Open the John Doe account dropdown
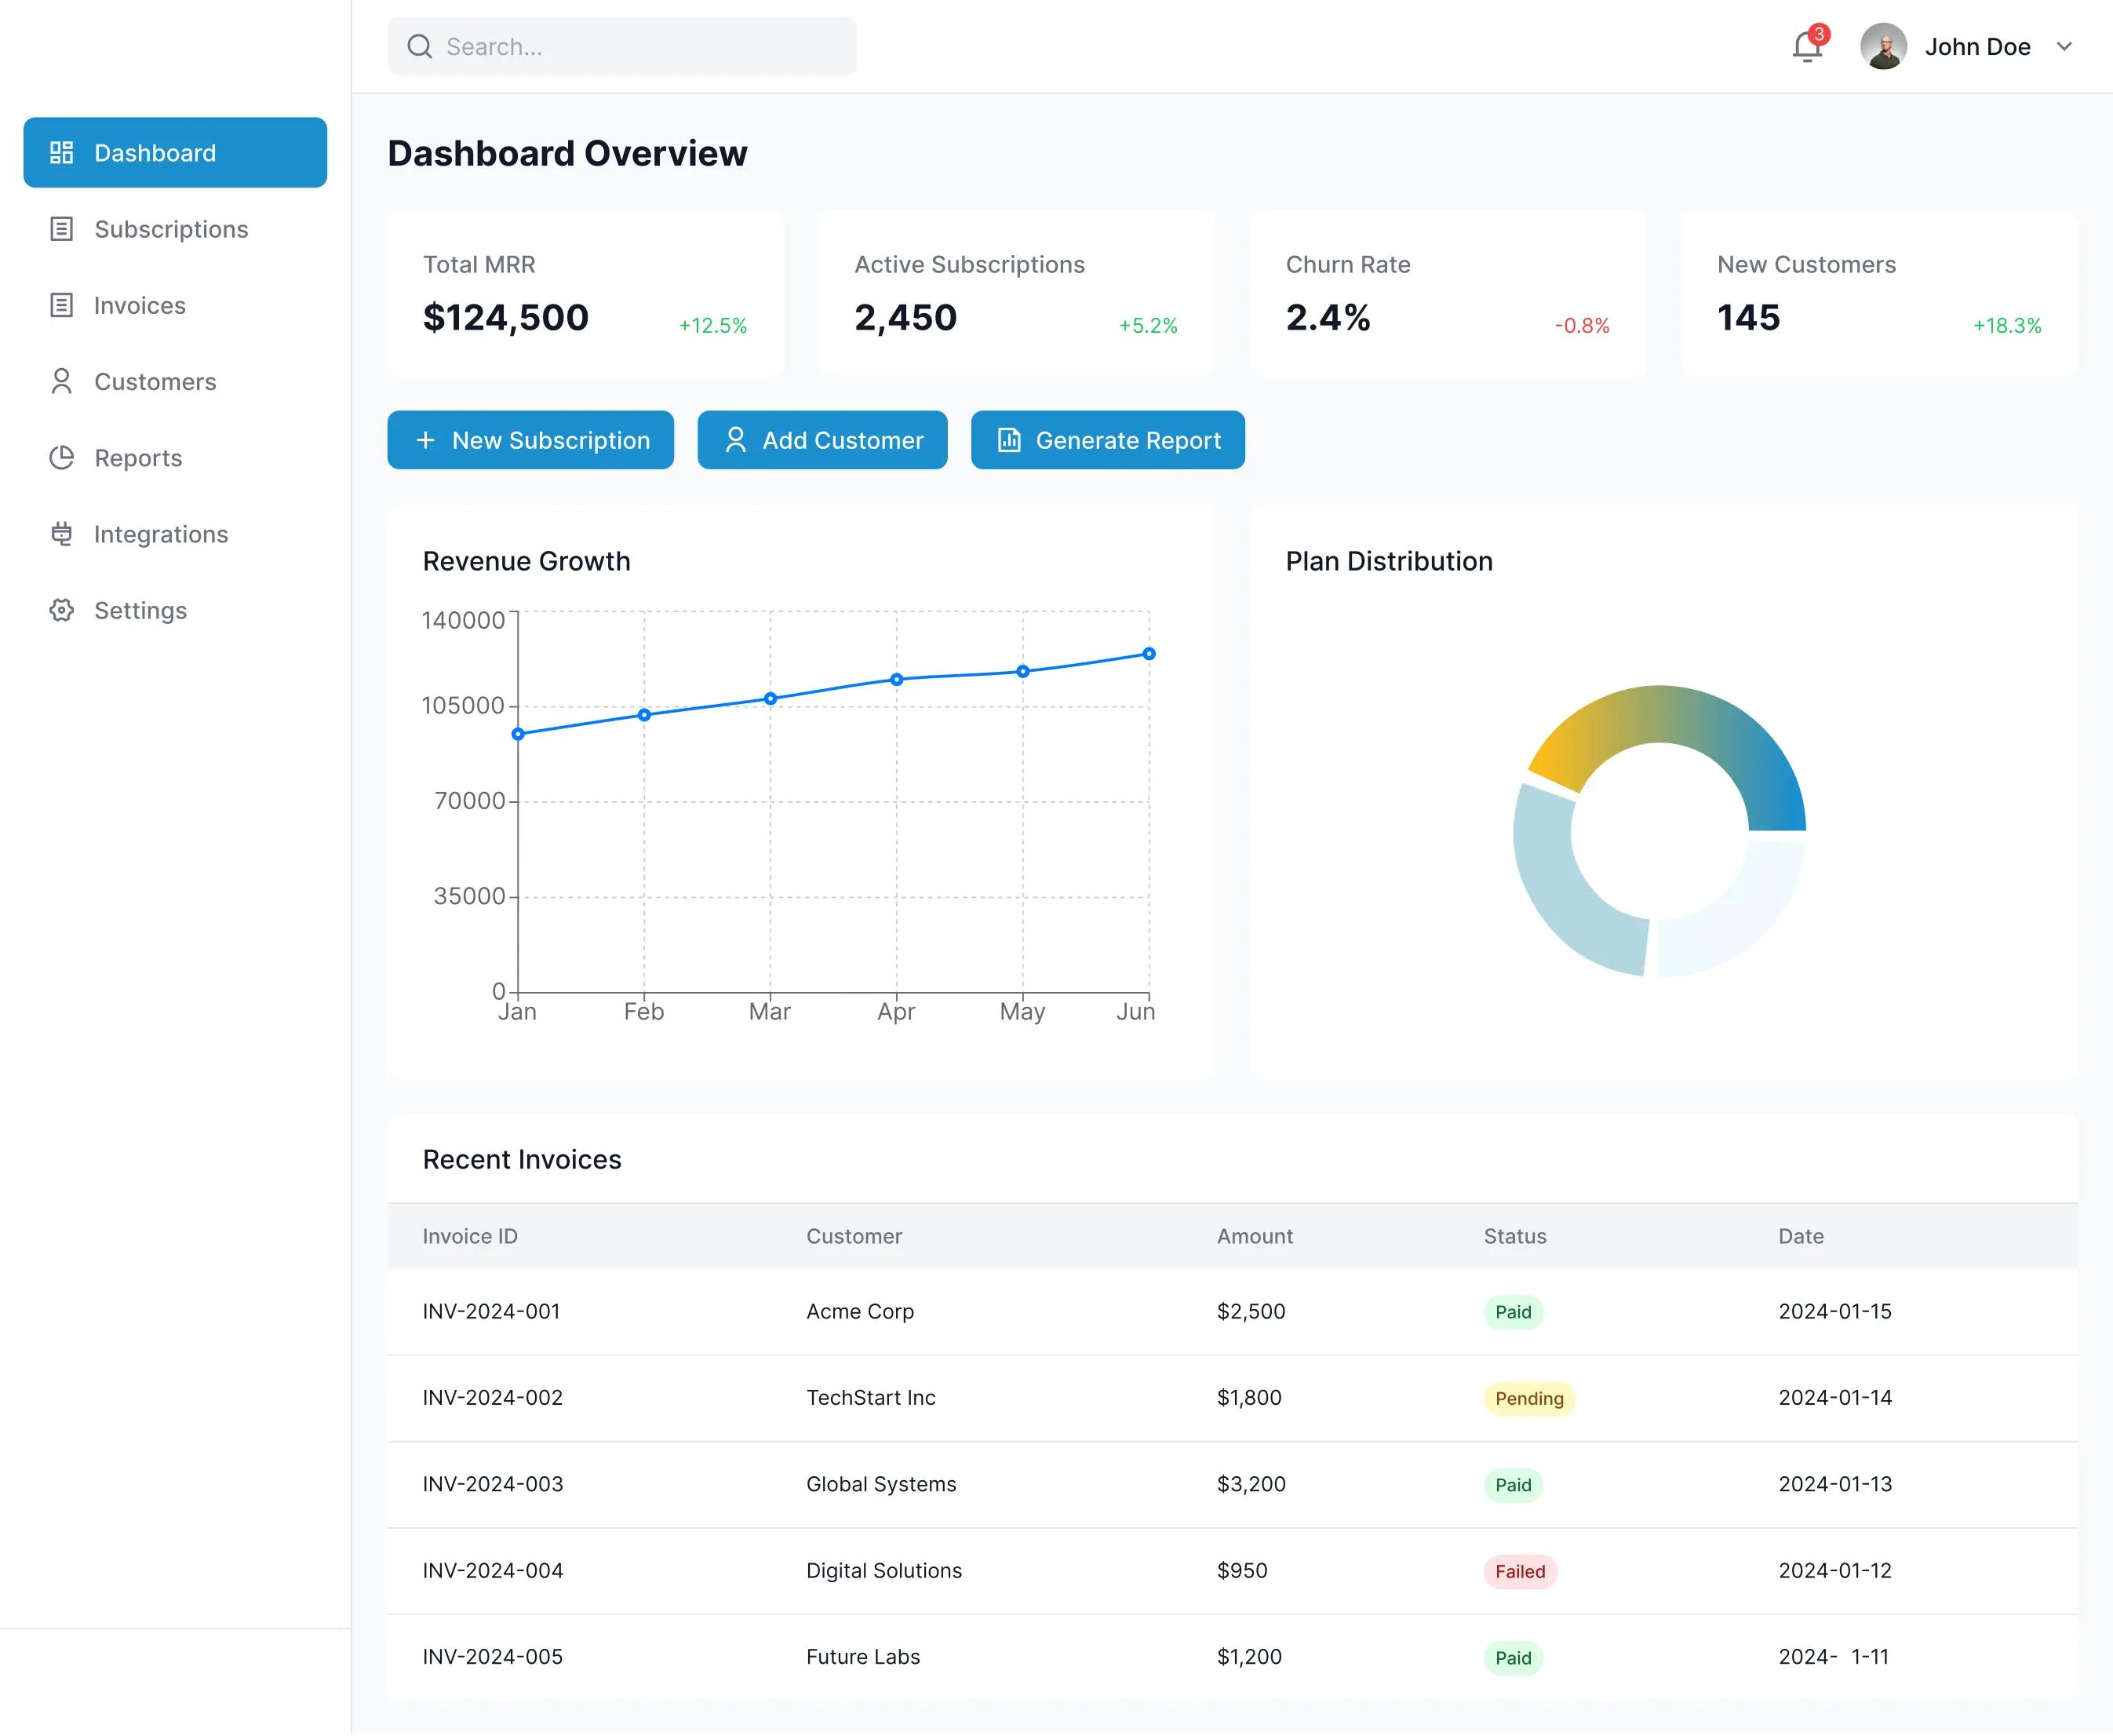Screen dimensions: 2113x1736 (1977, 46)
